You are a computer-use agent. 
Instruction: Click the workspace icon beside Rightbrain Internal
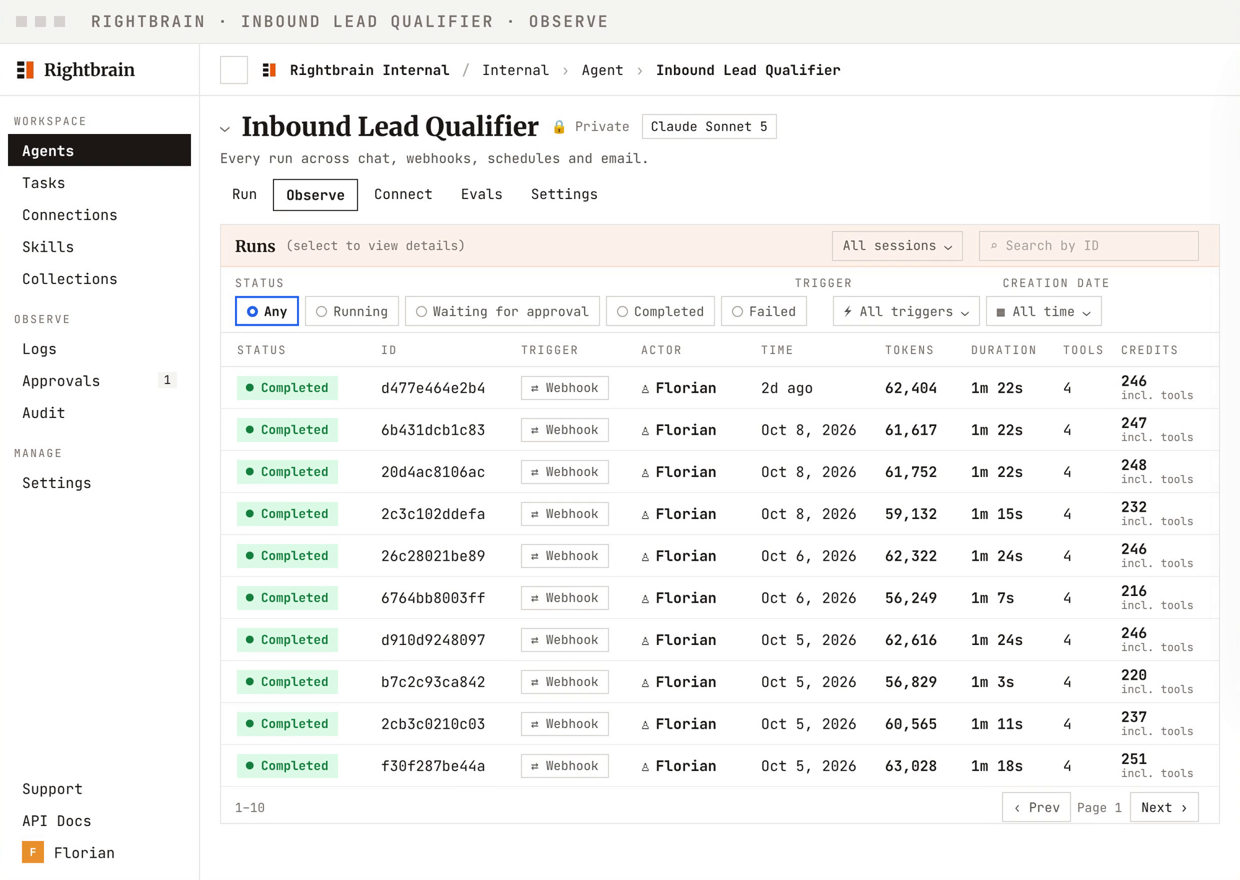click(269, 70)
